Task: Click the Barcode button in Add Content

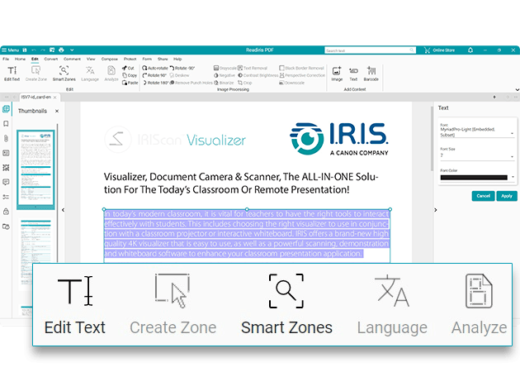Action: coord(371,74)
